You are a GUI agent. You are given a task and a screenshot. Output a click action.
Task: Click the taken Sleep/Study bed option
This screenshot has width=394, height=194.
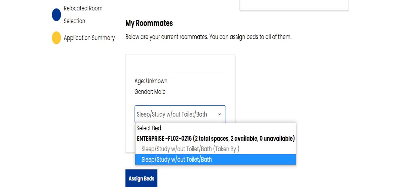(x=176, y=149)
